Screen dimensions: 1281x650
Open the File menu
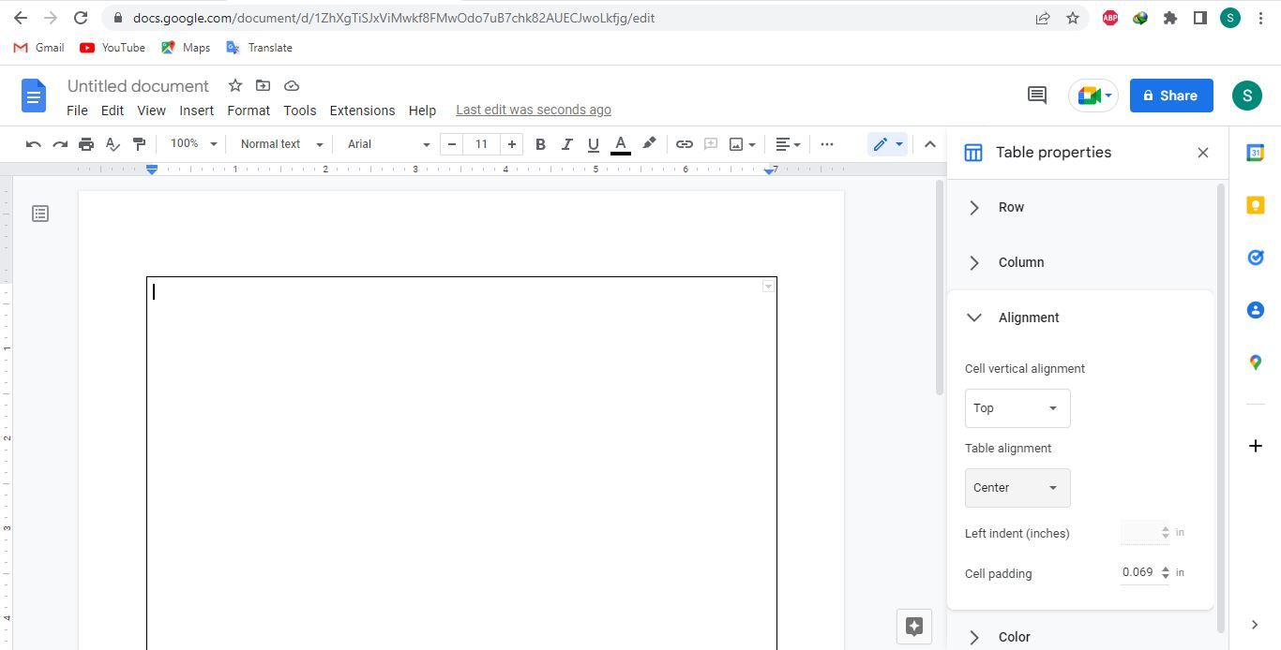click(x=77, y=111)
